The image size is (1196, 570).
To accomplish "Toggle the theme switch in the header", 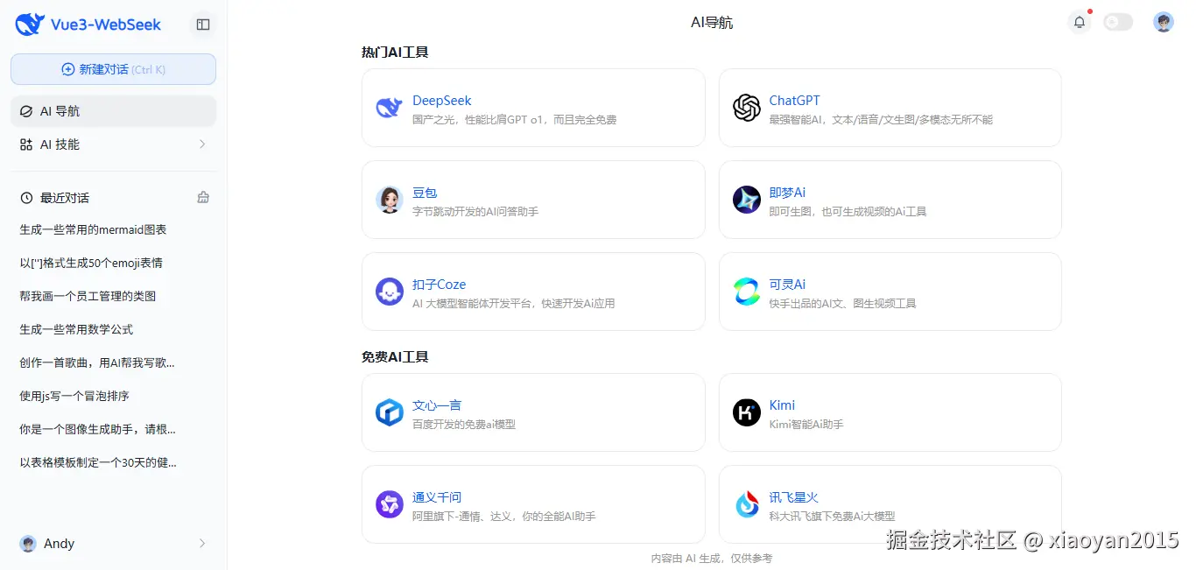I will [1118, 22].
